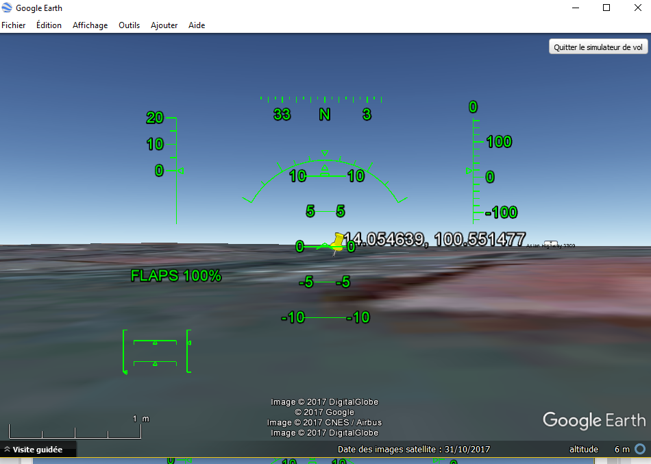Click the Image © 2017 CNES / Airbus credit
The width and height of the screenshot is (651, 464).
(324, 422)
